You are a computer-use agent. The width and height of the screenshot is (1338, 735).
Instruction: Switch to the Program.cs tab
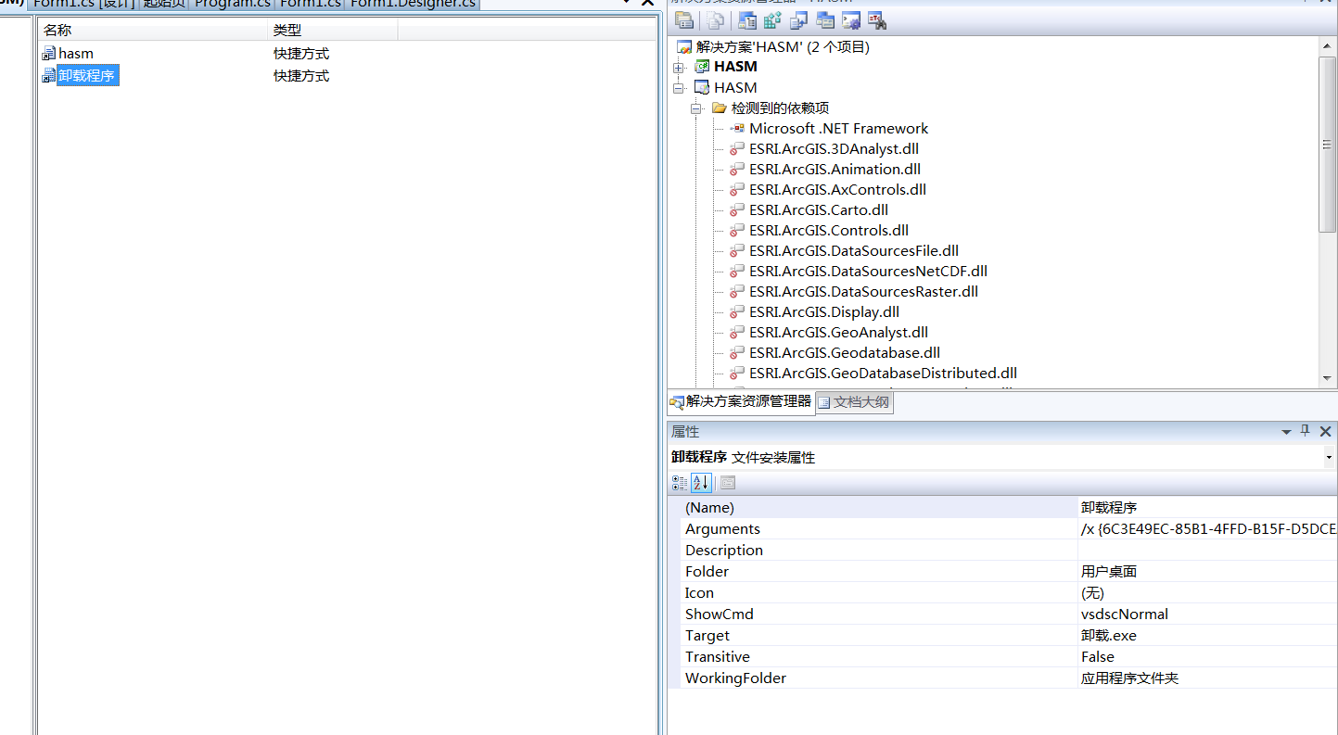tap(232, 4)
